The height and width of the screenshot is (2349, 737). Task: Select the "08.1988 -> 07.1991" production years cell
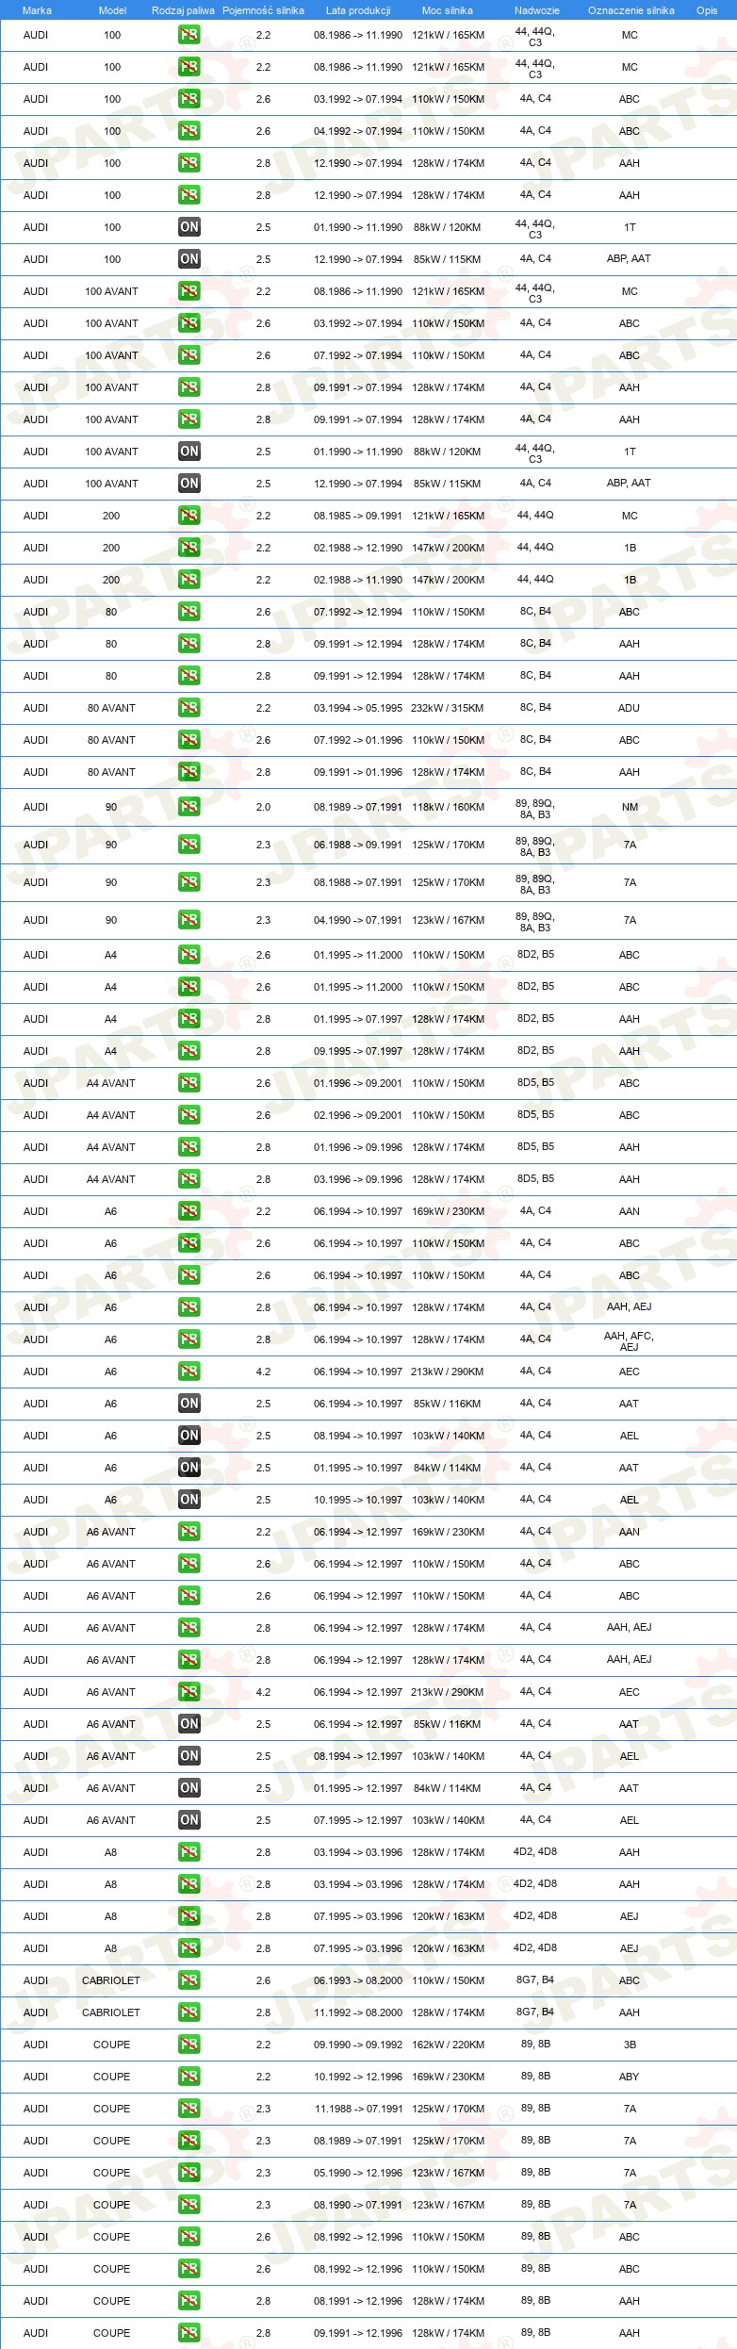click(x=358, y=882)
